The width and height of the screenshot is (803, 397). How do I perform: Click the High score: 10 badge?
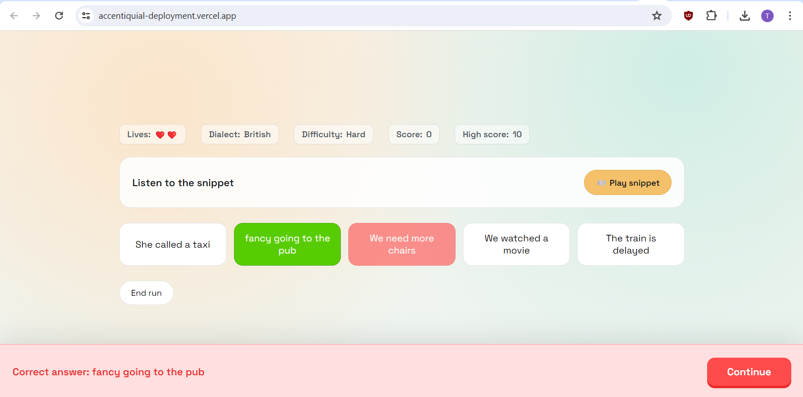click(492, 134)
